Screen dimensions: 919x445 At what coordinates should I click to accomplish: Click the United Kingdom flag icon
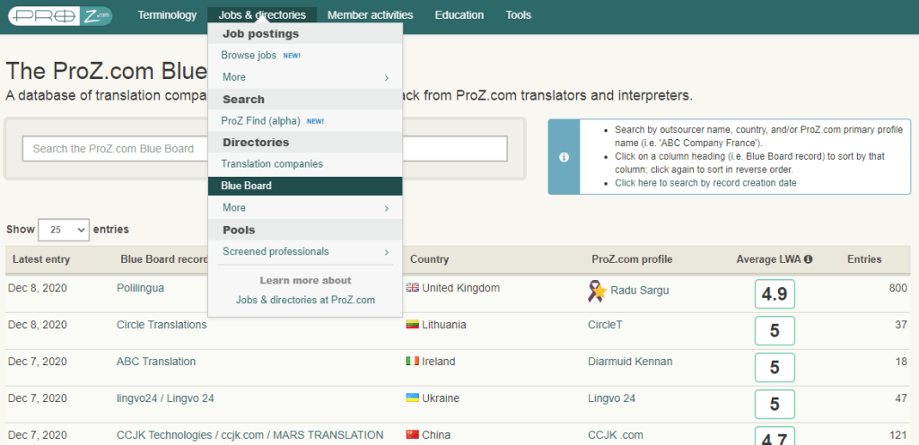[x=413, y=287]
